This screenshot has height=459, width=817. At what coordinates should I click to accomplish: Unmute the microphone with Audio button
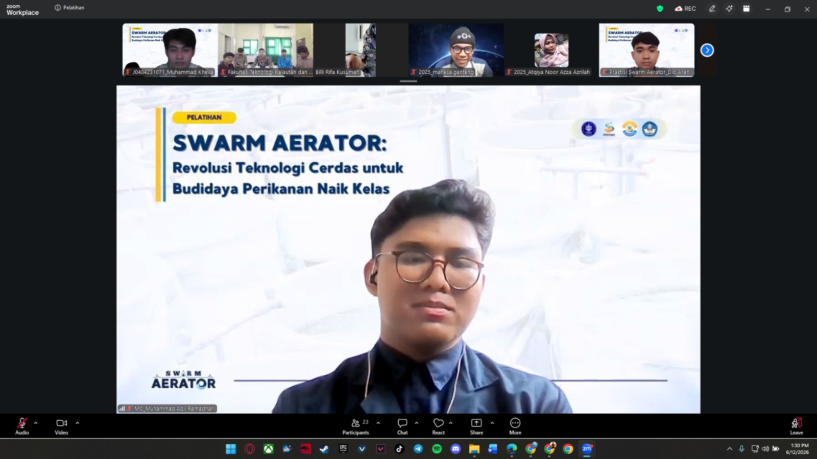(x=22, y=426)
